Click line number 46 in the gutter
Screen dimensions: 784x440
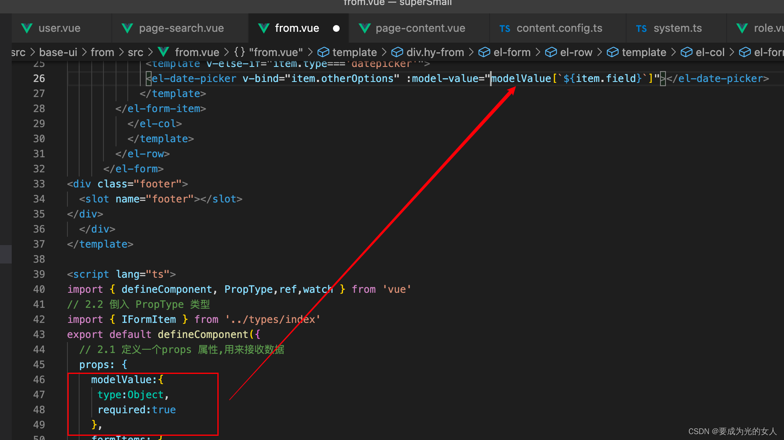pyautogui.click(x=39, y=380)
